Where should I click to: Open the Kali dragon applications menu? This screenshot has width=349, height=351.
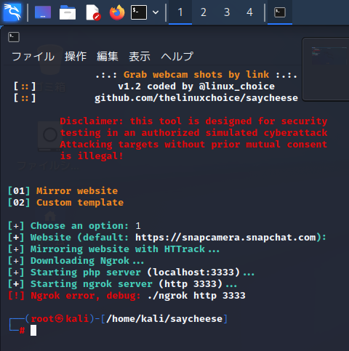click(x=12, y=12)
